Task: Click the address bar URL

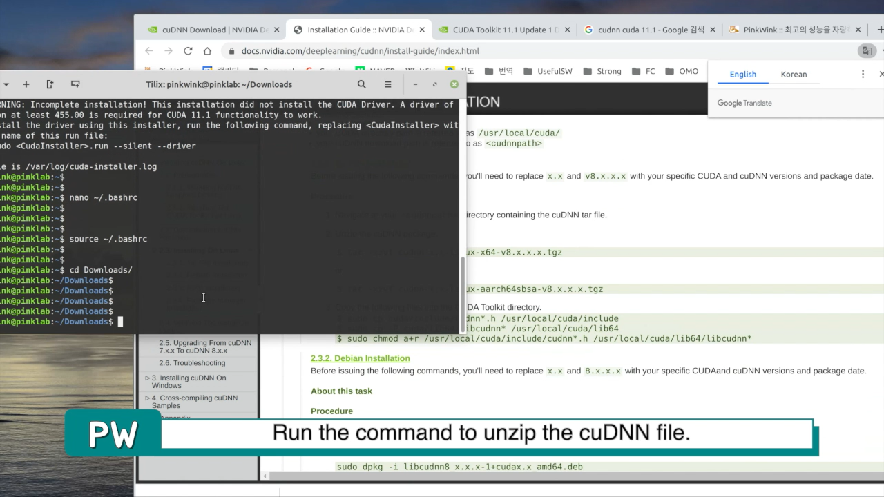Action: click(x=360, y=51)
